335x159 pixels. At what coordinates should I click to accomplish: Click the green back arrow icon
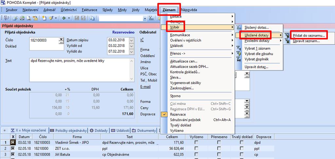(x=64, y=18)
